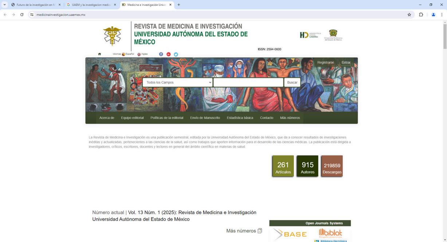Open the Contacto menu item

click(x=267, y=118)
